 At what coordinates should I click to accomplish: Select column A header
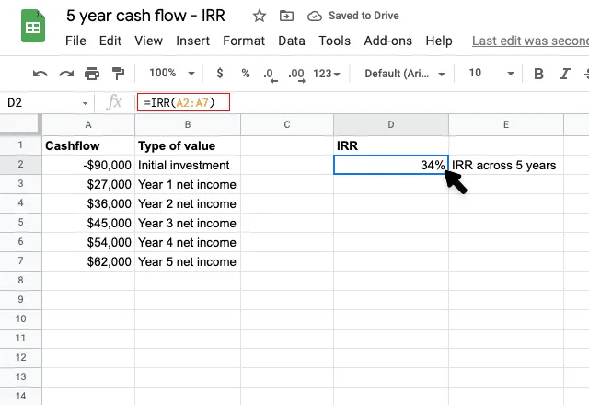[x=88, y=125]
